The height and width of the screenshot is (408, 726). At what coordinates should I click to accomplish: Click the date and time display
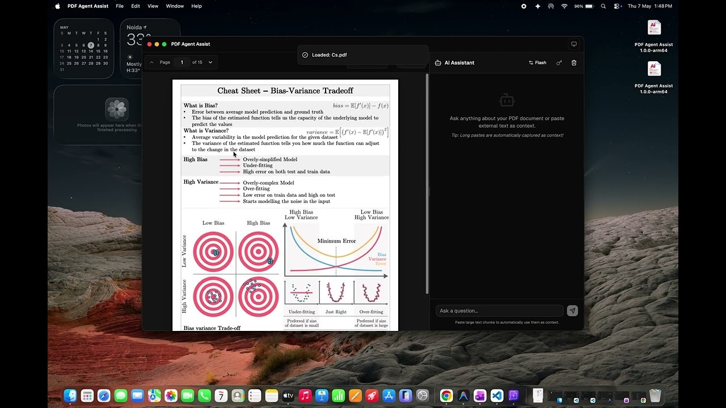tap(650, 6)
